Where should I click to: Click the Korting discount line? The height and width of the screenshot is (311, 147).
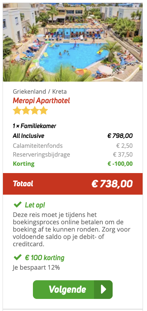[73, 164]
